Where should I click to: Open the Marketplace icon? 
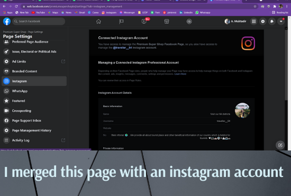click(167, 21)
